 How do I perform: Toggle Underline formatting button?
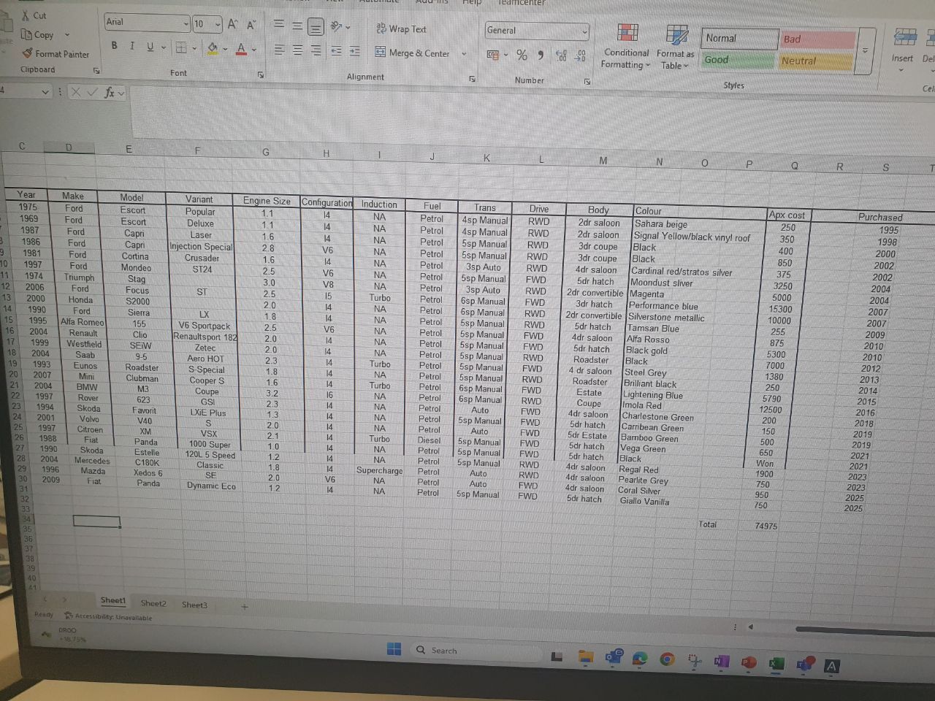(150, 47)
